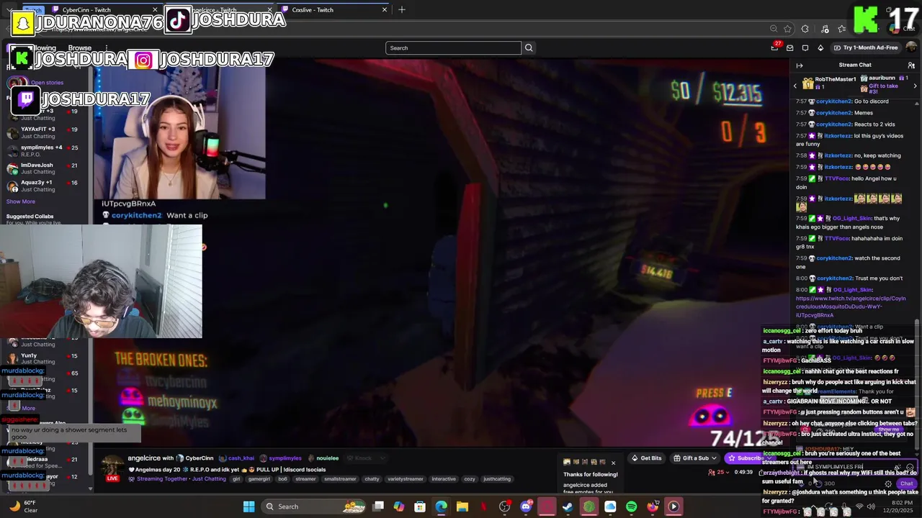Show previous gift leaderboard entry with left chevron
The height and width of the screenshot is (518, 922).
coord(795,86)
